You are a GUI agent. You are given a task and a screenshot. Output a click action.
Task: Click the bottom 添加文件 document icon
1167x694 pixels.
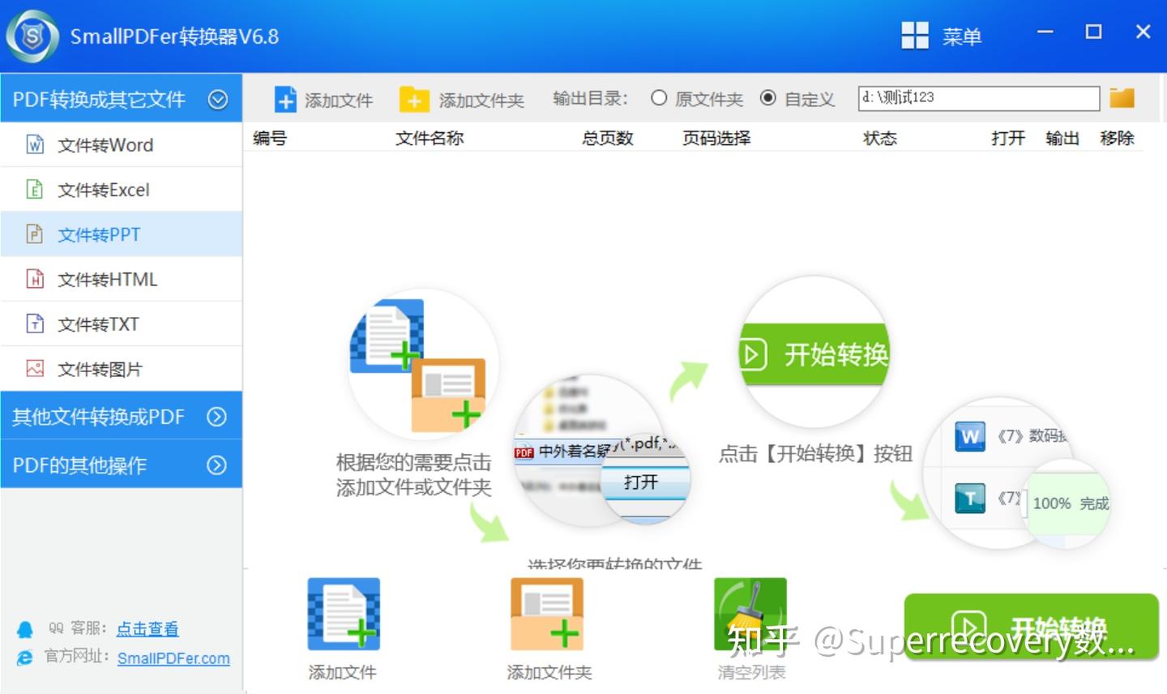[344, 614]
